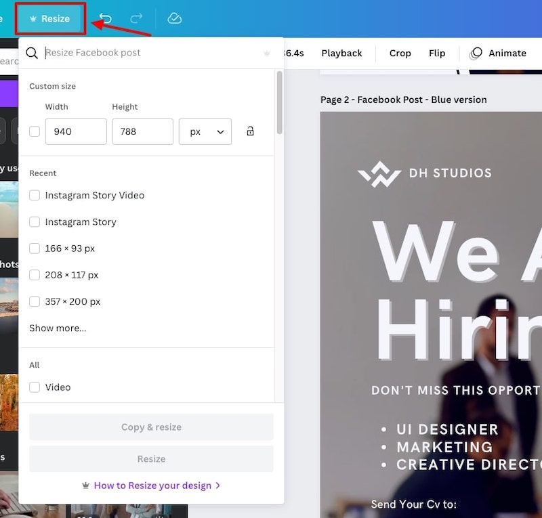Click the Width input field

pos(76,131)
